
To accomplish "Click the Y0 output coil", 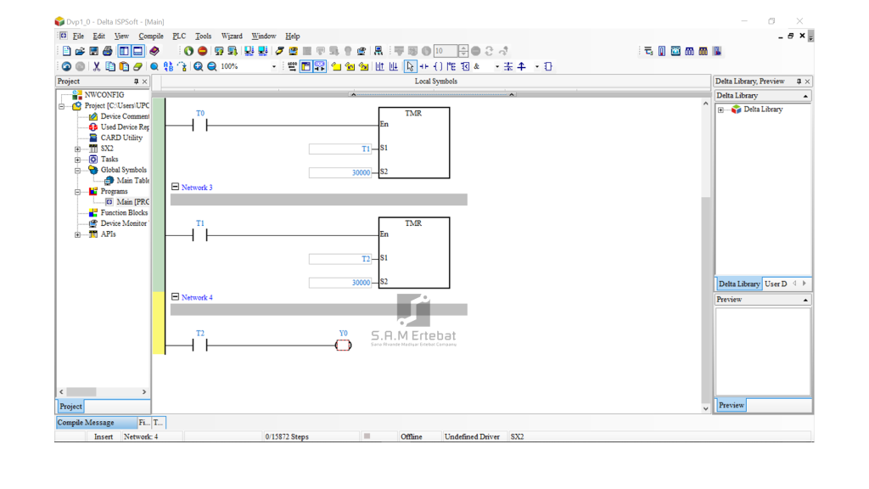I will (343, 346).
